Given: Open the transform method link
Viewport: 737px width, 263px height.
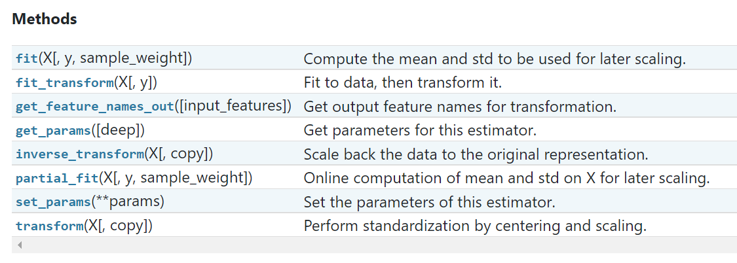Looking at the screenshot, I should [49, 226].
